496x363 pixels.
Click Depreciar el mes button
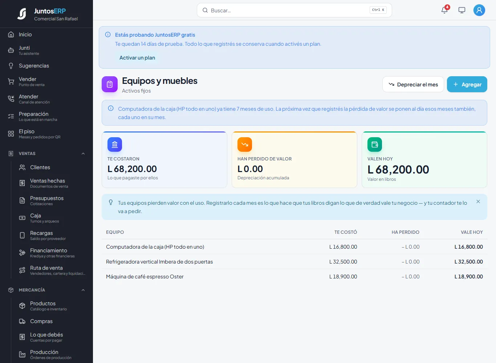click(413, 84)
